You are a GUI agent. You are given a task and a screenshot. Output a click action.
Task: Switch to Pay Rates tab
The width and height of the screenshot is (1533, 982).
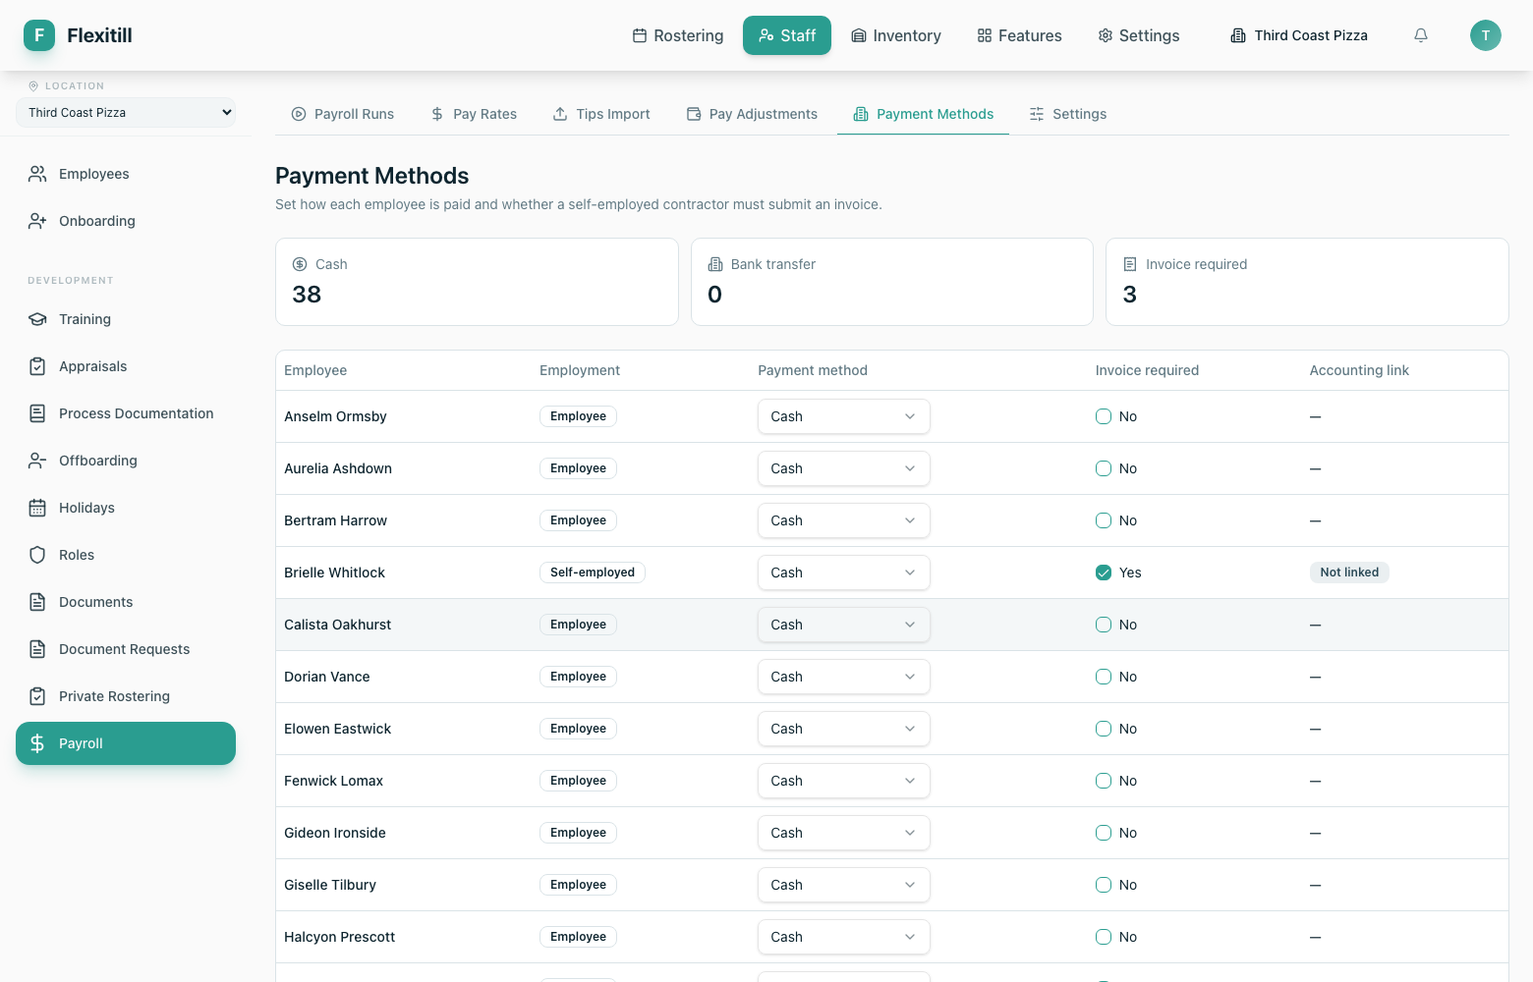(474, 114)
